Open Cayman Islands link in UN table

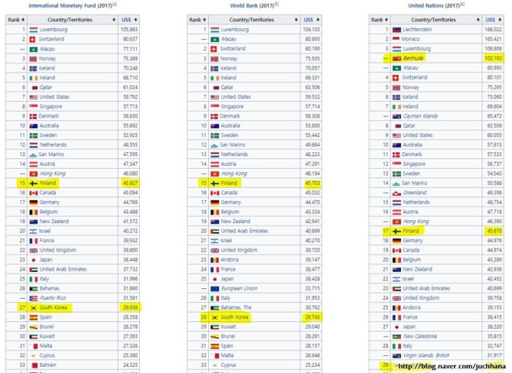coord(420,116)
